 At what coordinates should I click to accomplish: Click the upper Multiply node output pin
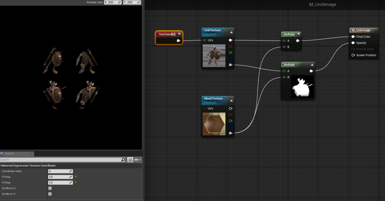(x=298, y=41)
